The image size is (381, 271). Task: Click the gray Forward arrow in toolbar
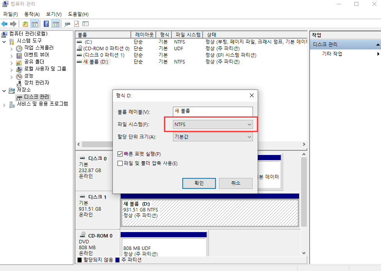pyautogui.click(x=13, y=24)
